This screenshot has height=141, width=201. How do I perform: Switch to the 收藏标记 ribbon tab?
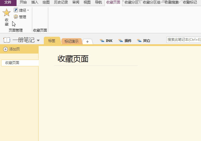pyautogui.click(x=190, y=2)
